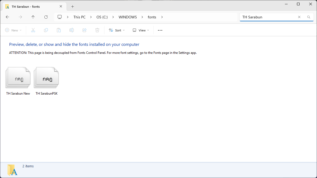Clear the TH Sarabun search text

click(x=299, y=17)
